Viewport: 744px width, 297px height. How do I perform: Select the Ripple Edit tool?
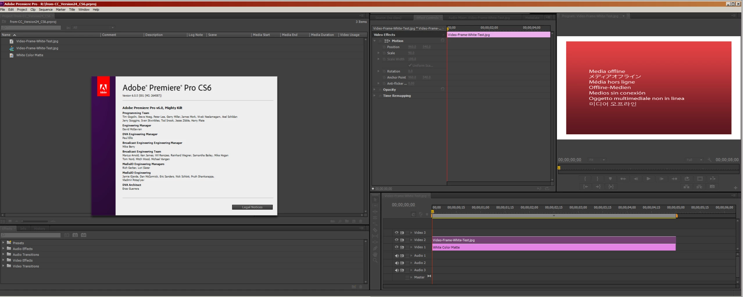point(375,212)
